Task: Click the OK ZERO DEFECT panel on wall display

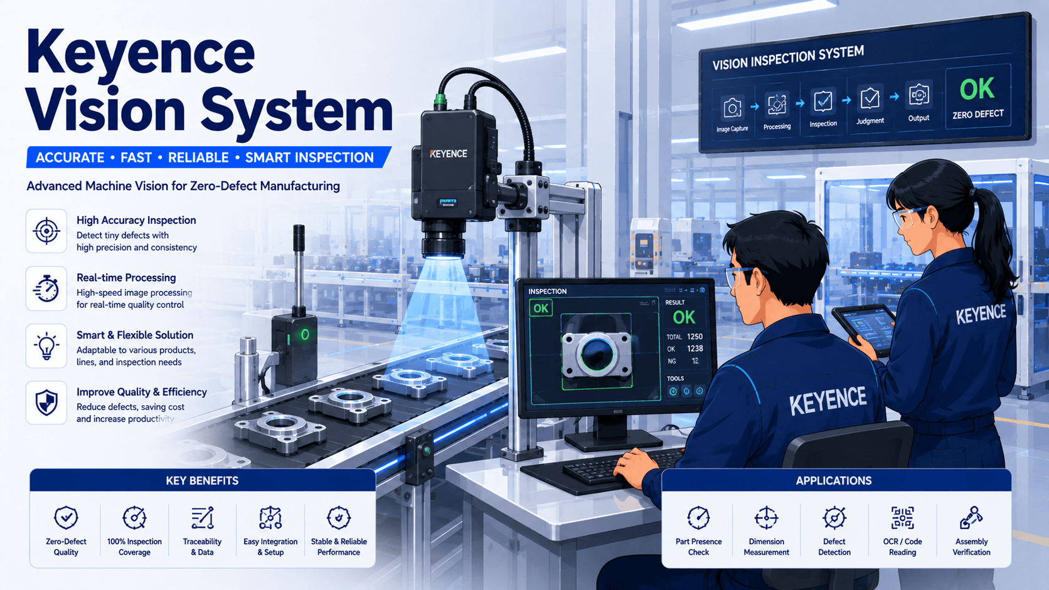Action: click(977, 97)
